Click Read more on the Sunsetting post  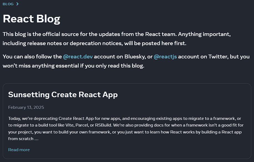(x=19, y=150)
